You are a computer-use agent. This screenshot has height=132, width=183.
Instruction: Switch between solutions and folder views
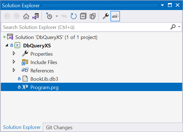[x=36, y=16]
